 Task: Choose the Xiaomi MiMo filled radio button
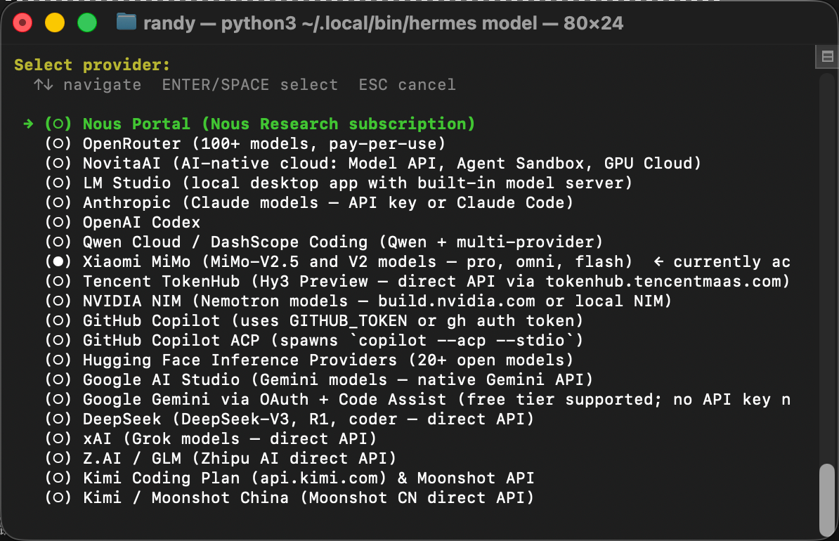click(58, 261)
